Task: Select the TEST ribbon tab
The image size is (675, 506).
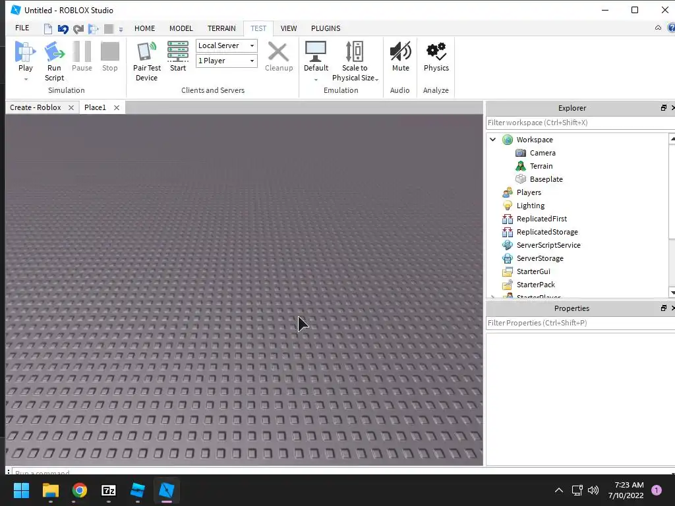Action: coord(258,28)
